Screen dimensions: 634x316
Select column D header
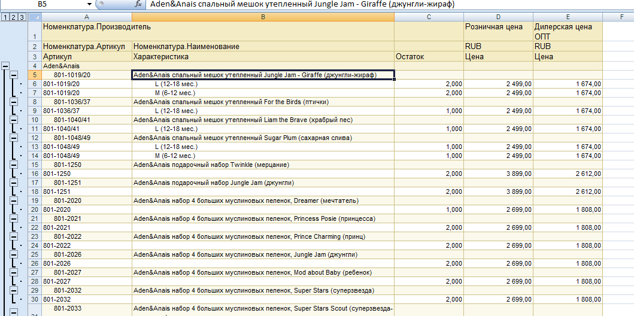pos(498,17)
